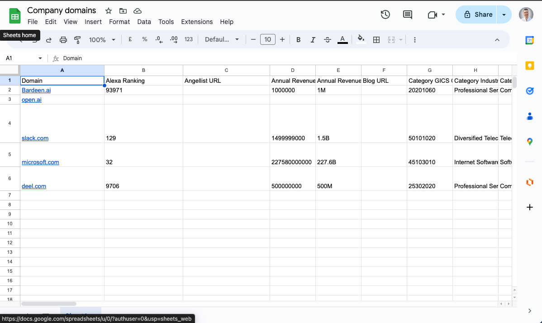
Task: Toggle italic formatting
Action: (x=313, y=40)
